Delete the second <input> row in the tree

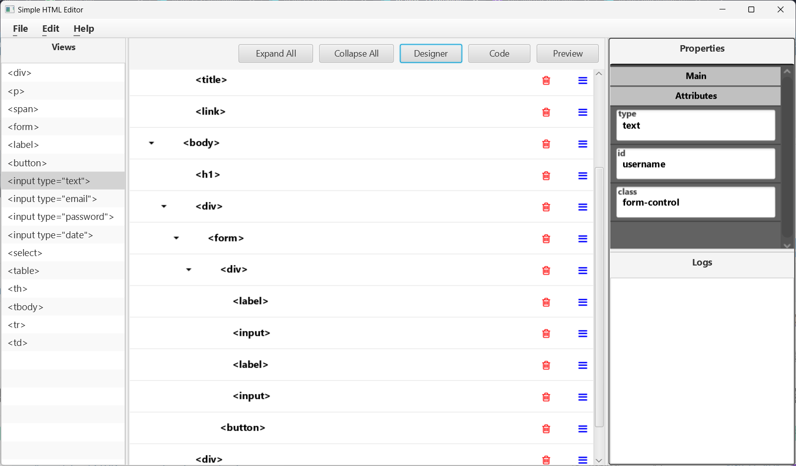[546, 397]
